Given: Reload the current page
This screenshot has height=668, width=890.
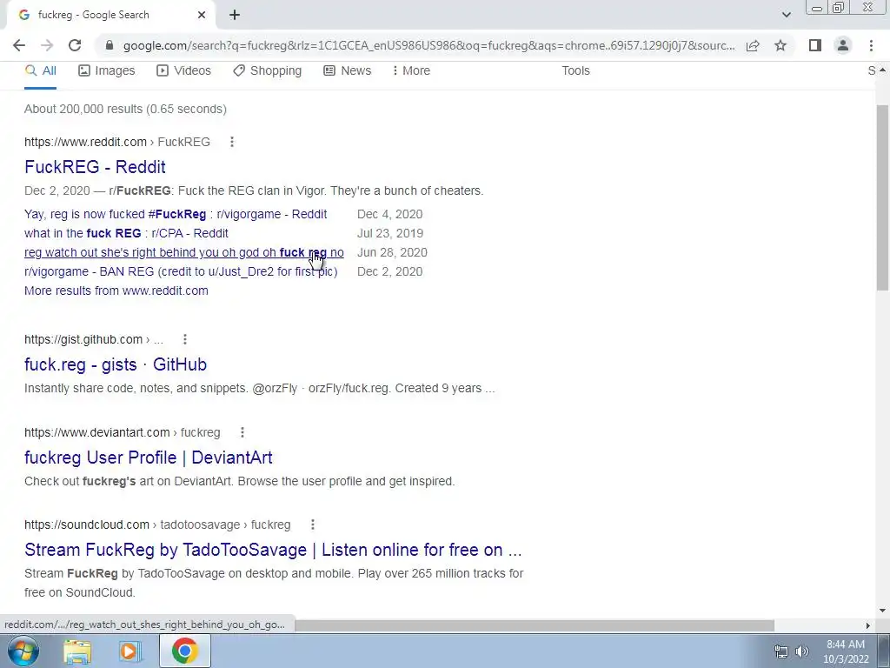Looking at the screenshot, I should coord(75,45).
